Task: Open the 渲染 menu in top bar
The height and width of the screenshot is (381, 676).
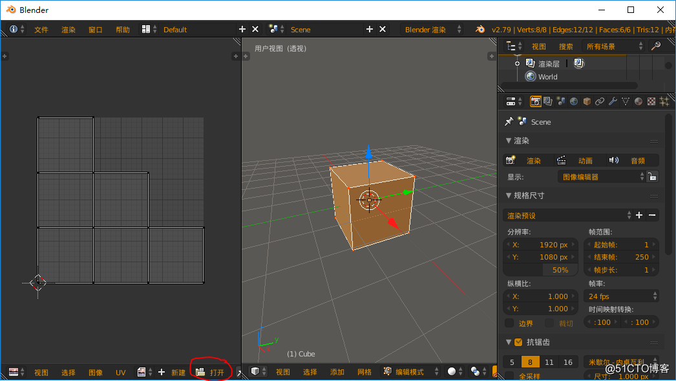Action: 68,29
